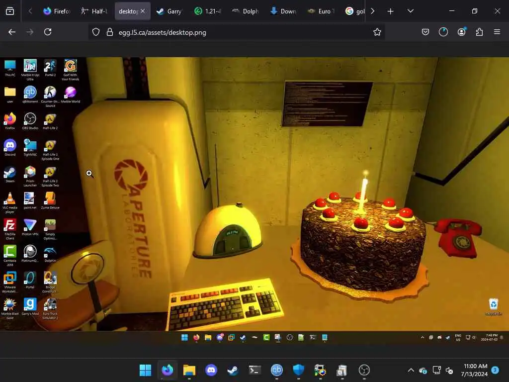Viewport: 509px width, 382px height.
Task: Open a new tab with the plus button
Action: (391, 11)
